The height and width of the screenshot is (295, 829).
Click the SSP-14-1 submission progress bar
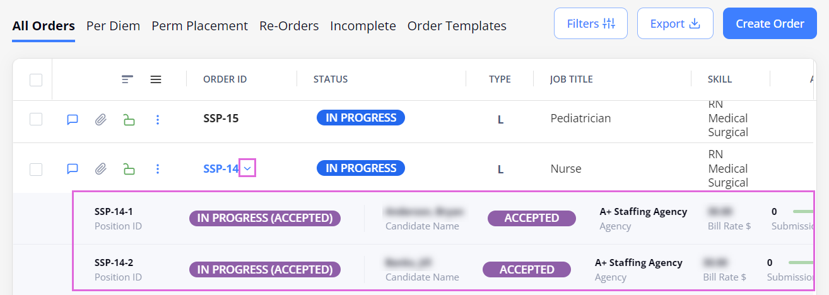803,212
